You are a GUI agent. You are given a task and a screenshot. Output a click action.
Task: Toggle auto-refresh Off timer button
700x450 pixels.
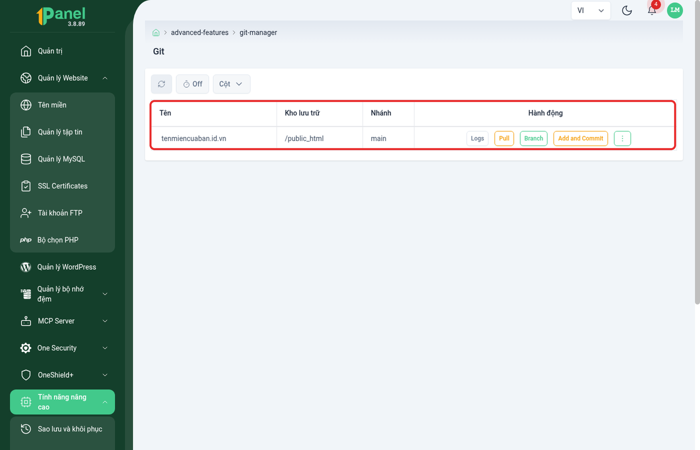(x=192, y=84)
